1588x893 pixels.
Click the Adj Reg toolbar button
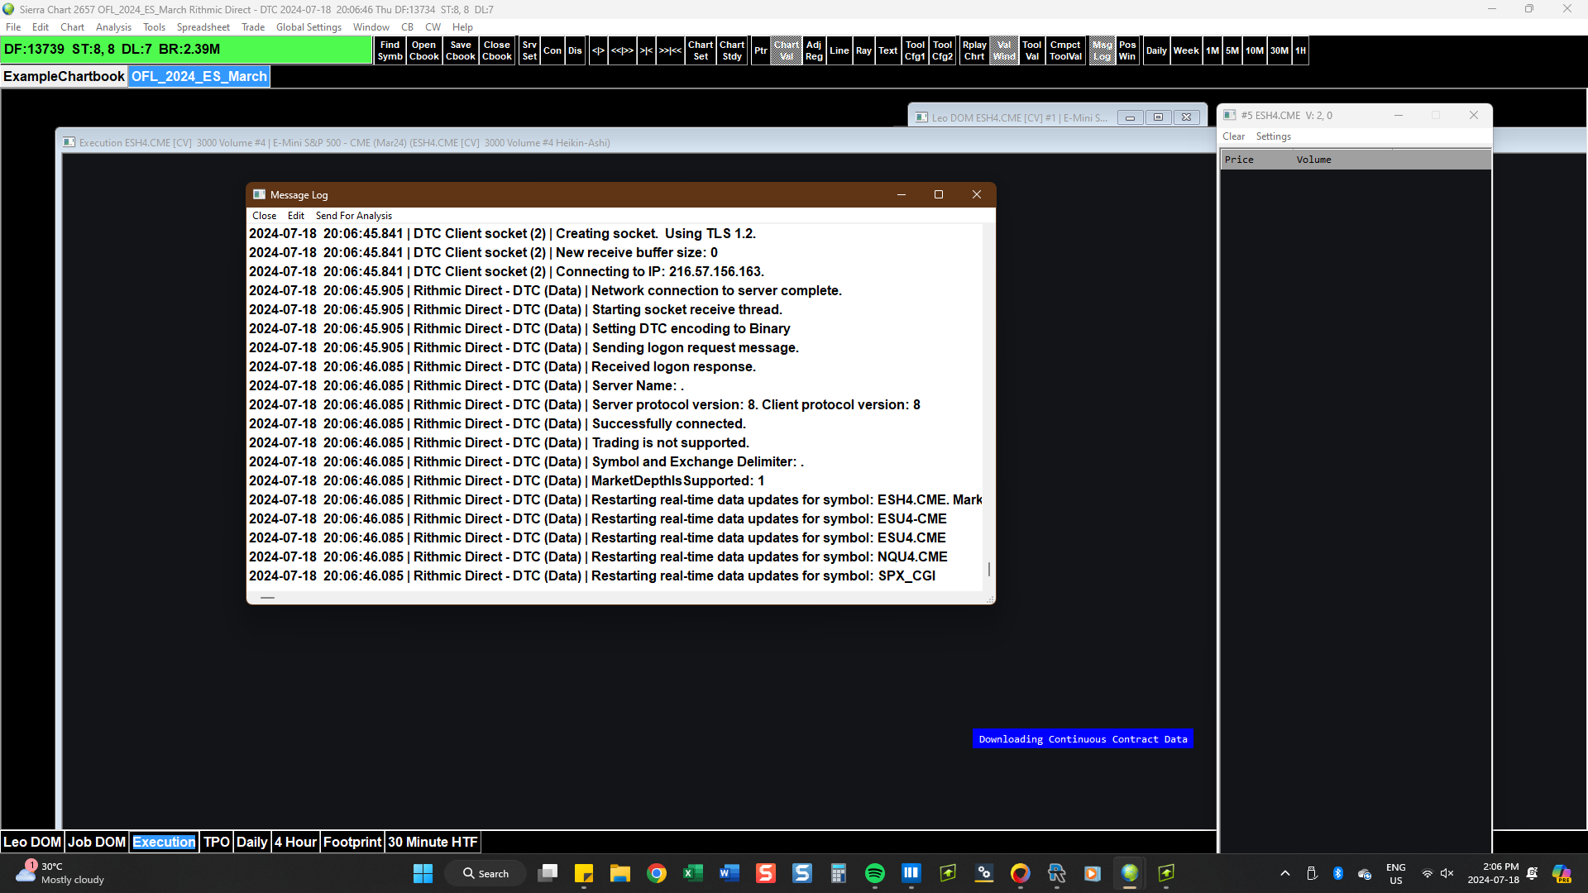pos(814,50)
